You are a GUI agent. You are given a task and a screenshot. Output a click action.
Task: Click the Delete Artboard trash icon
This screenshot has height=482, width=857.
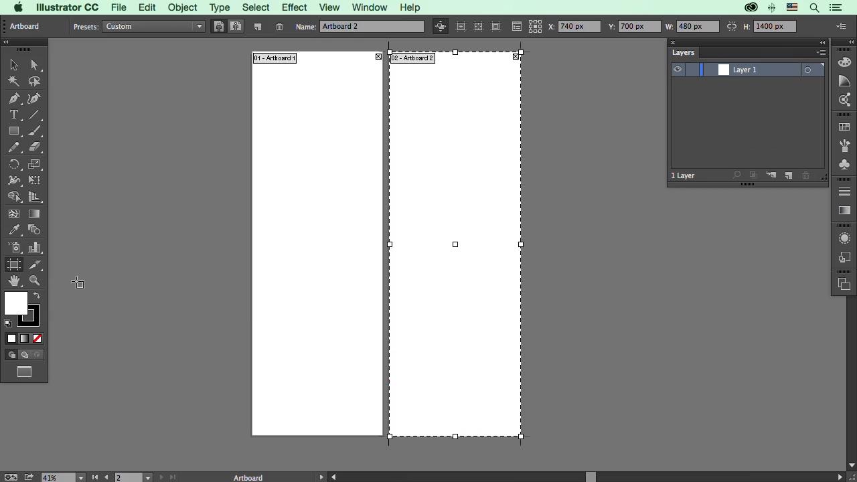tap(279, 27)
